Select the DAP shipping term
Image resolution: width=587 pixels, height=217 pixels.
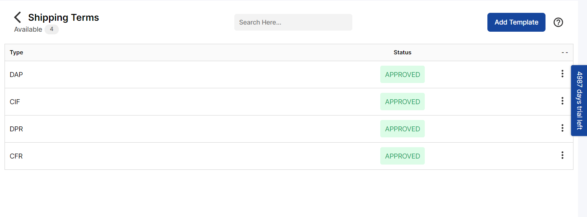pos(16,75)
